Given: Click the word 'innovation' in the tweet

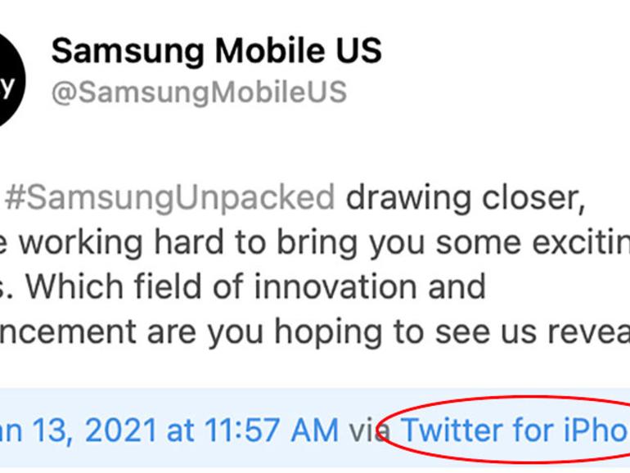Looking at the screenshot, I should 335,286.
